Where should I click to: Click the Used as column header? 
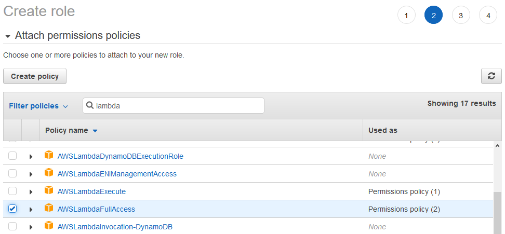click(x=432, y=130)
